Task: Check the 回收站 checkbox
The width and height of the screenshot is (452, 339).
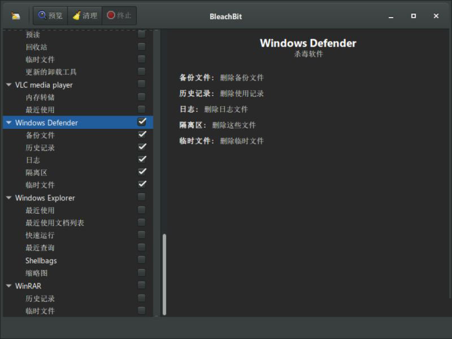Action: pyautogui.click(x=142, y=46)
